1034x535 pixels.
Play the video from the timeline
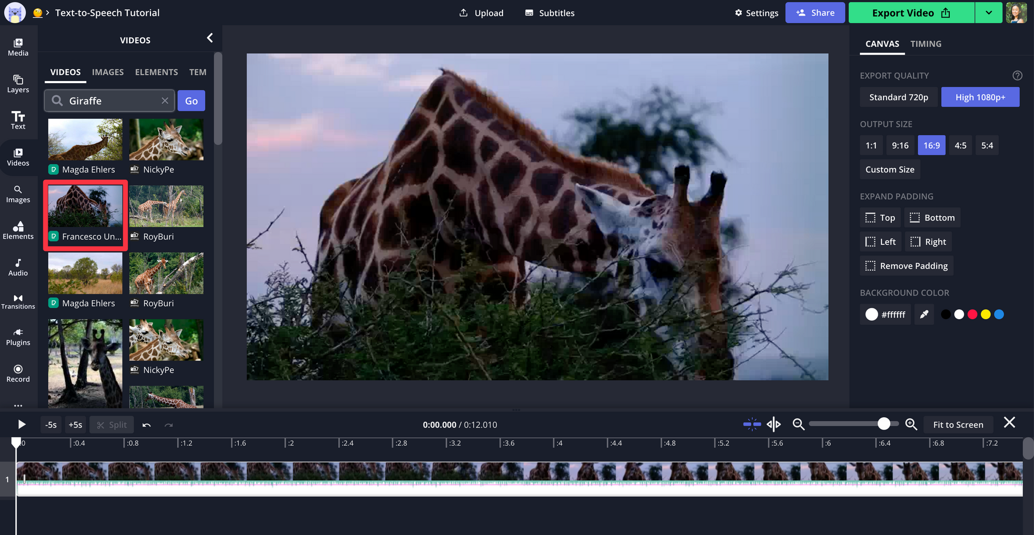point(22,424)
